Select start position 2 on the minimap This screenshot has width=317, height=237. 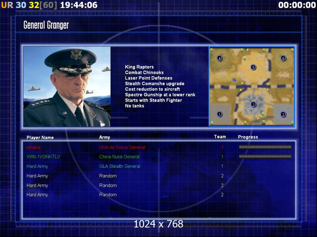point(253,104)
